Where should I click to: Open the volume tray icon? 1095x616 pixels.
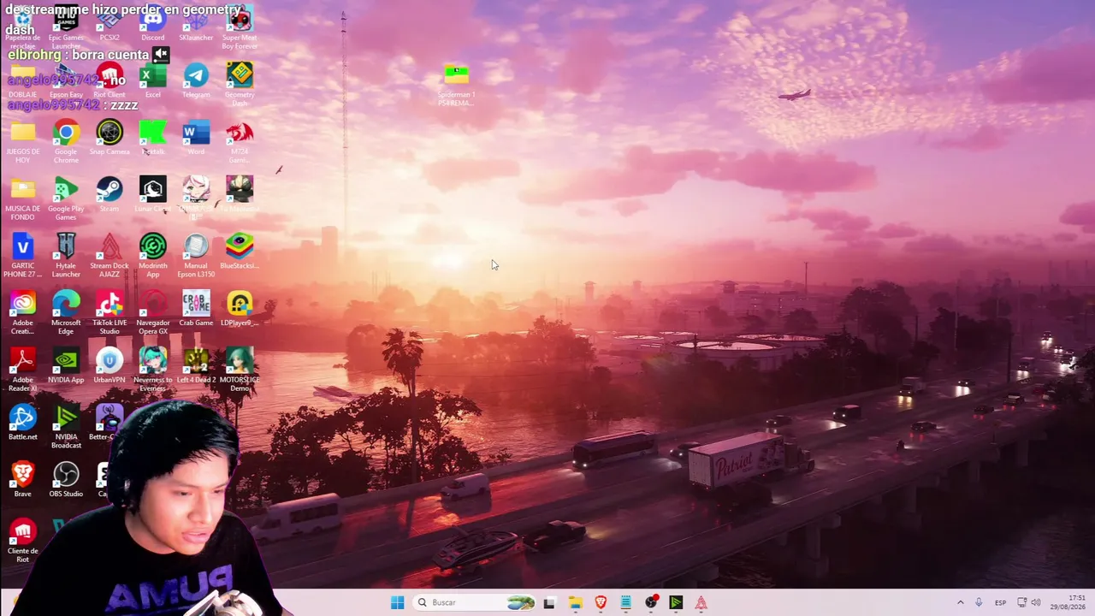click(1035, 602)
